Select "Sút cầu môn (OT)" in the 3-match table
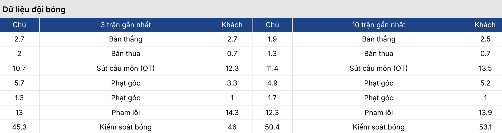 [x=126, y=68]
